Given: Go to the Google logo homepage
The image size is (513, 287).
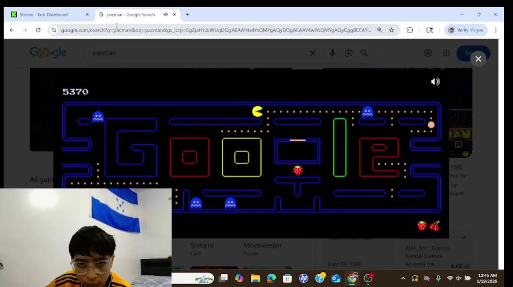Looking at the screenshot, I should click(48, 53).
